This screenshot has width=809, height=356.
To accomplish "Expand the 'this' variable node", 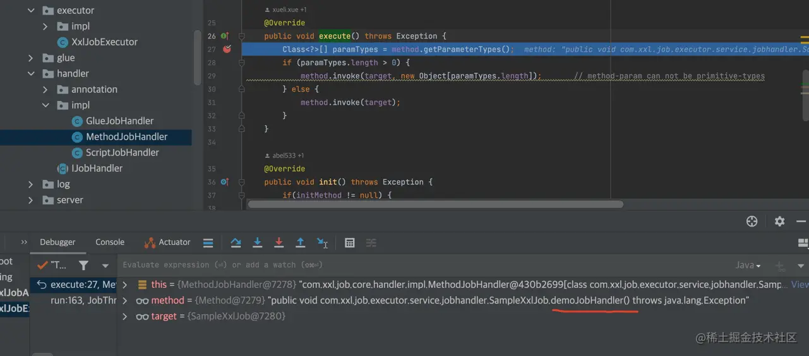I will [125, 285].
